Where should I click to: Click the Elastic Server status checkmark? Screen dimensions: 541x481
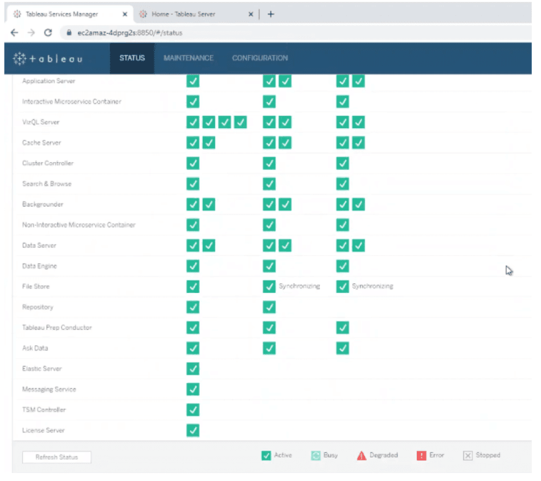point(193,369)
